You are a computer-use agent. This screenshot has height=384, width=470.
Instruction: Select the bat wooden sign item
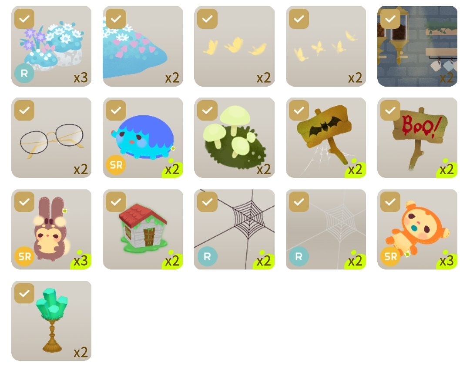pyautogui.click(x=326, y=138)
